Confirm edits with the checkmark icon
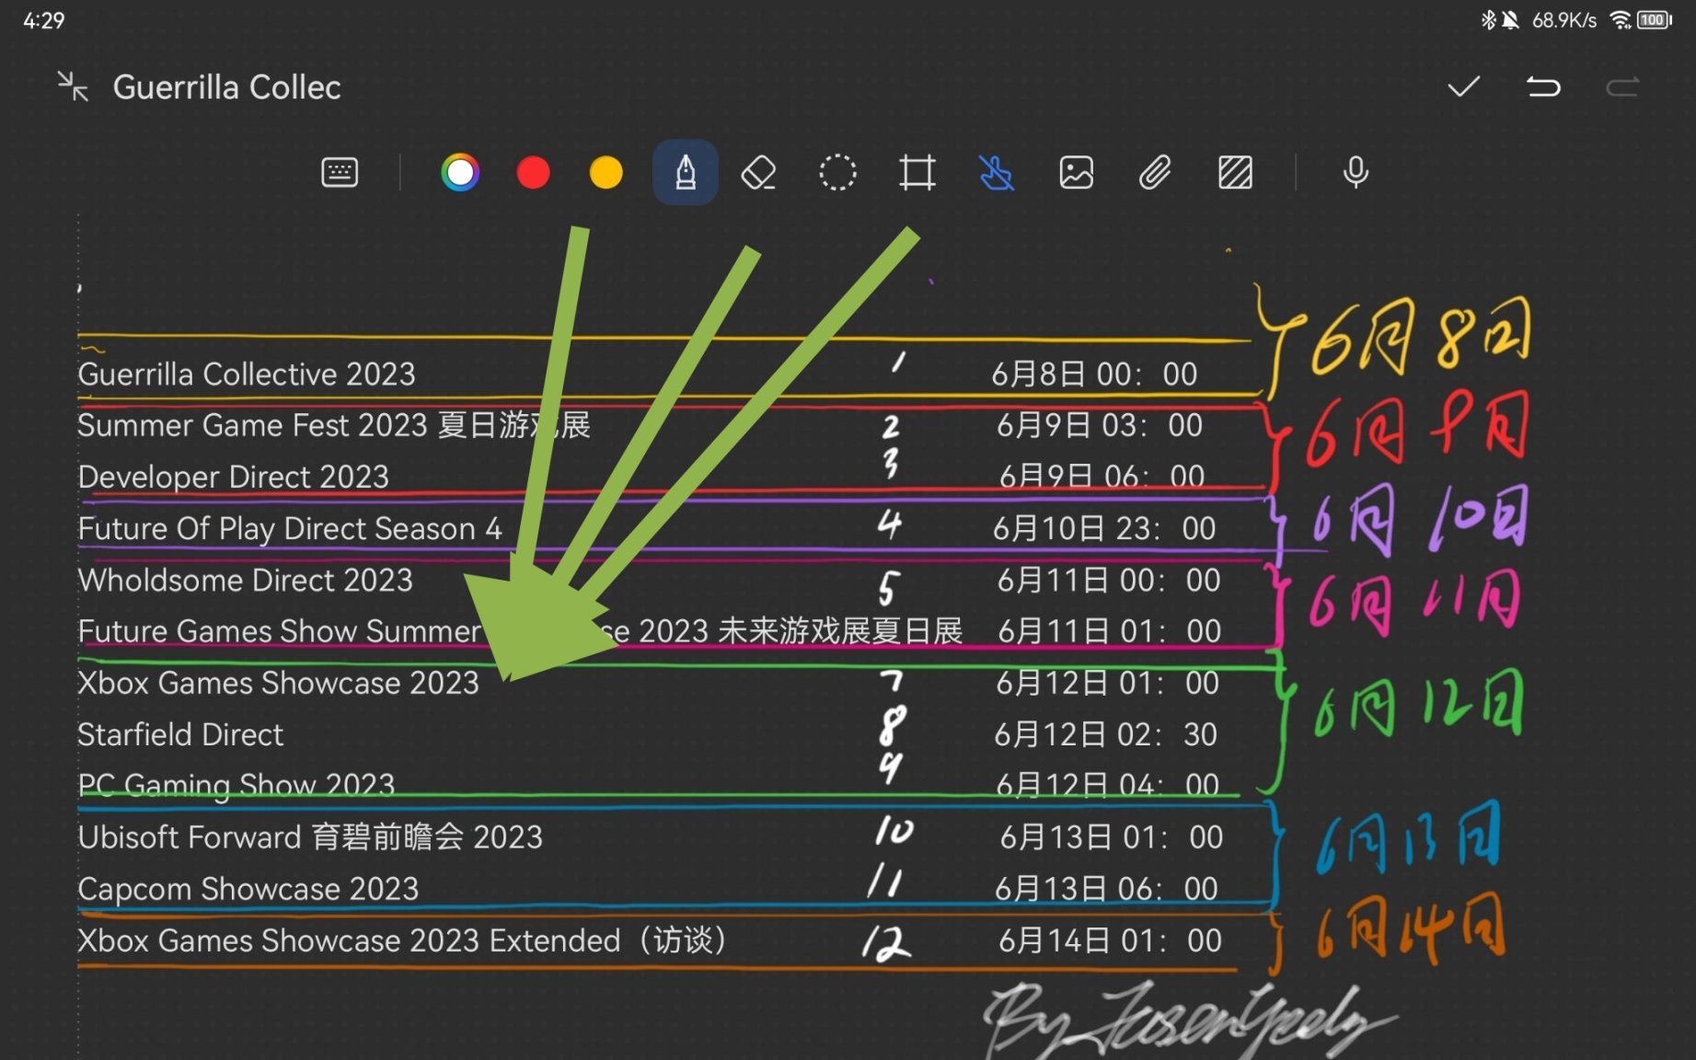Screen dimensions: 1696x1060 pos(1463,86)
